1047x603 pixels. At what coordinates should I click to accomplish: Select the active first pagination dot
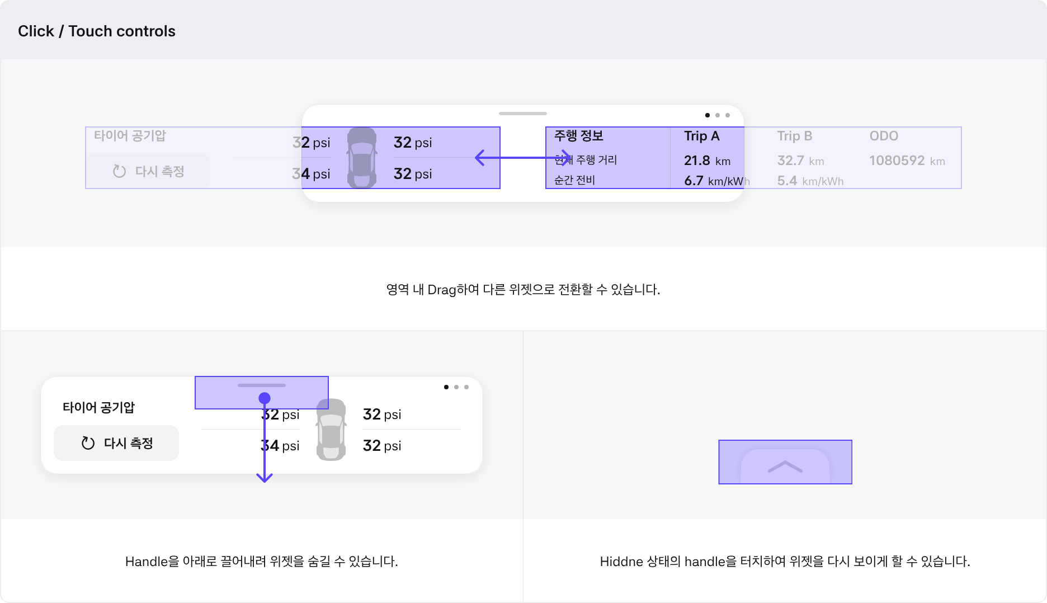pos(706,115)
